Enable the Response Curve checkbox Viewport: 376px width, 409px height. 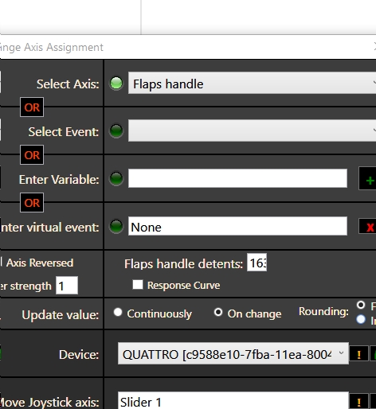click(x=138, y=285)
